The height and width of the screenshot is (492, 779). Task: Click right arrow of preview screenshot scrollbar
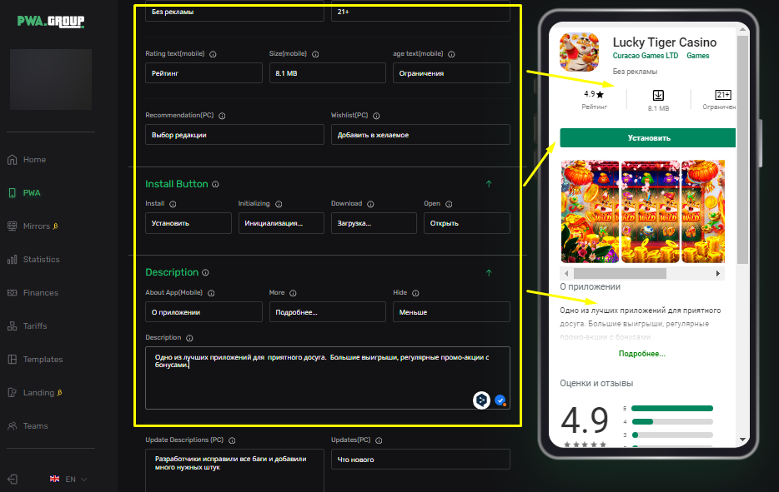pos(717,273)
